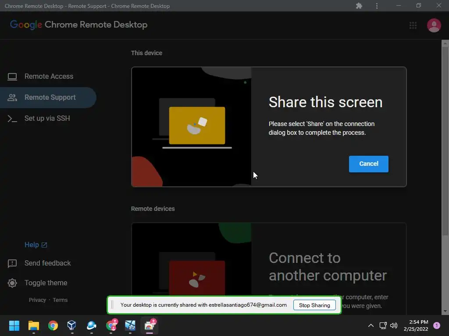This screenshot has height=336, width=449.
Task: Click Send feedback
Action: coord(47,263)
